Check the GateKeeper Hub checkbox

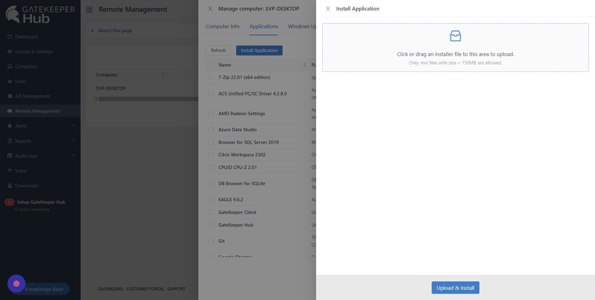click(211, 225)
